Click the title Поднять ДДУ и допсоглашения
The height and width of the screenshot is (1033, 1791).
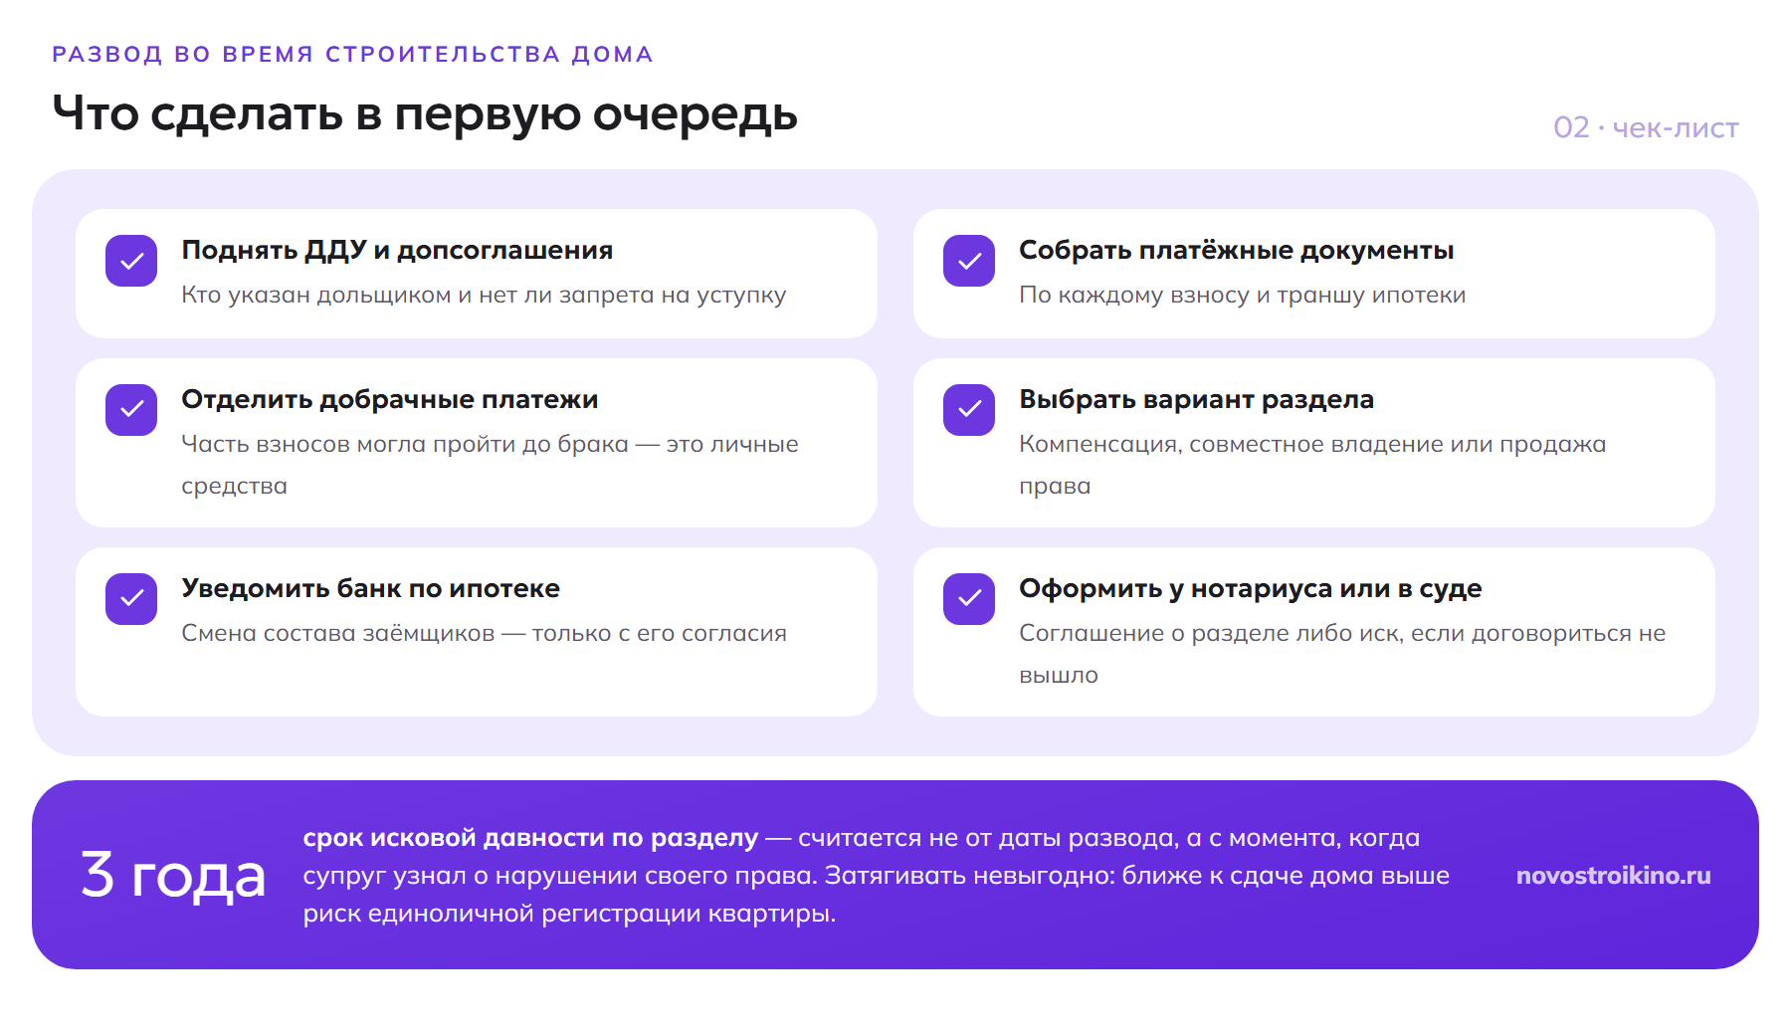click(397, 251)
